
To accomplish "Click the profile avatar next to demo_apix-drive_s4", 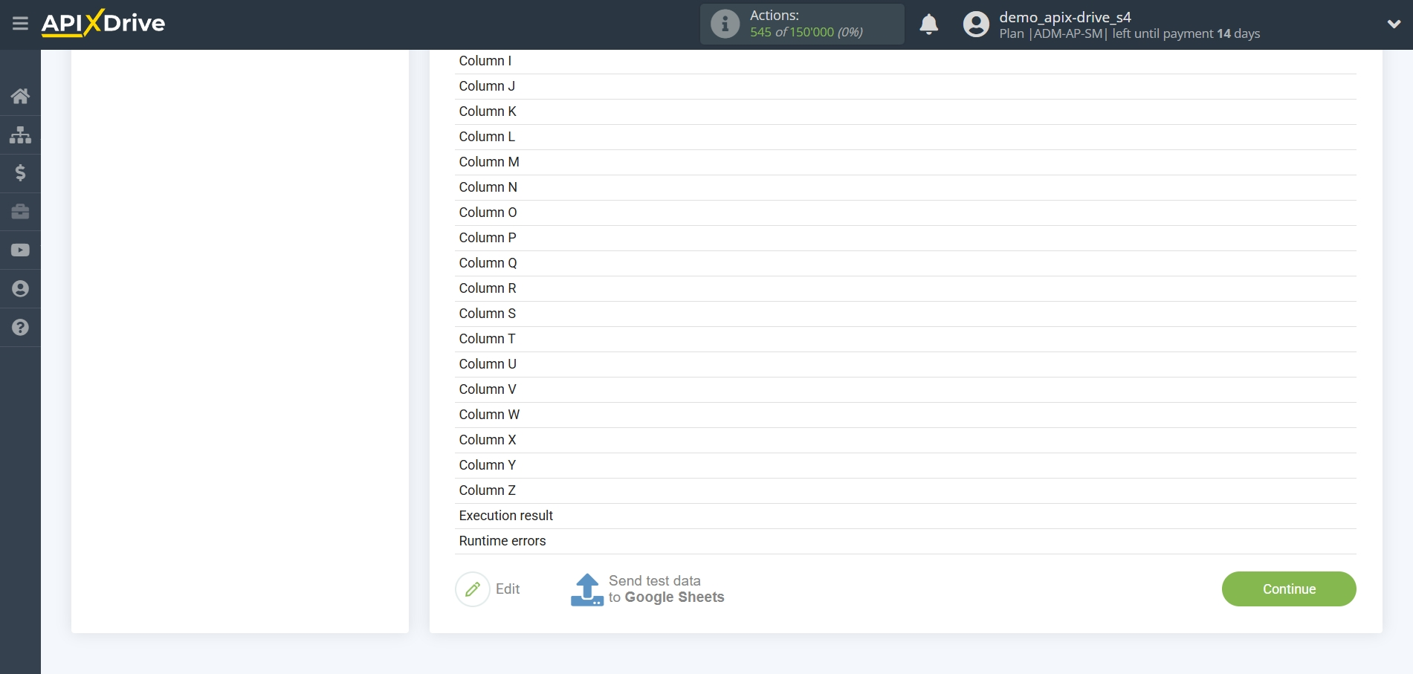I will (x=976, y=24).
